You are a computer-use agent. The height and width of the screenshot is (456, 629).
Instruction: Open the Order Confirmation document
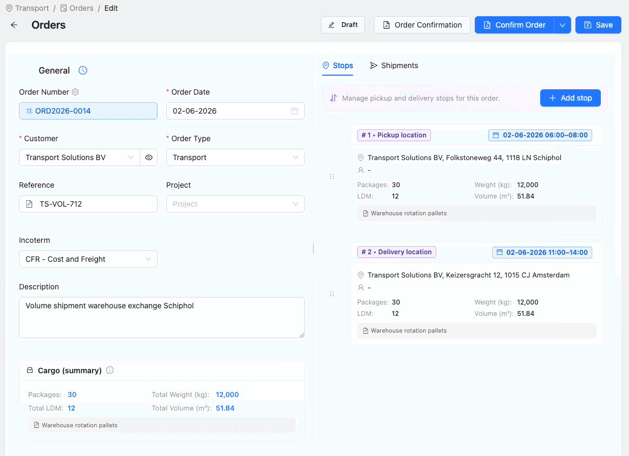[422, 25]
